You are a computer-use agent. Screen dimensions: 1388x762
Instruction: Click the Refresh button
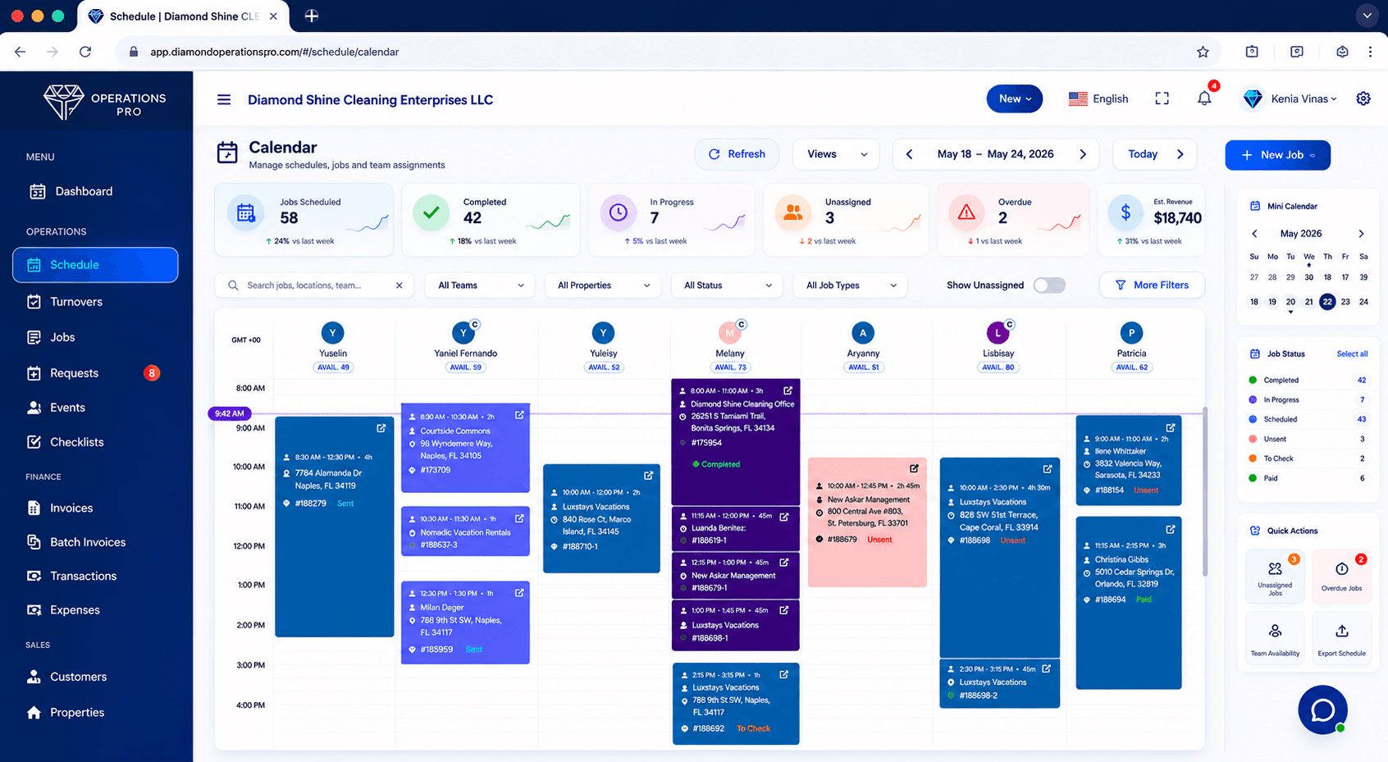click(x=737, y=154)
